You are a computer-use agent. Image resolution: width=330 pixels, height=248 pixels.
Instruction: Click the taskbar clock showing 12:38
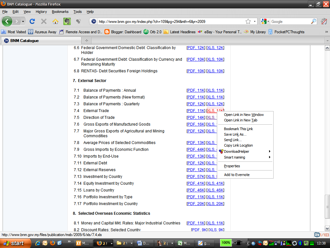(321, 243)
